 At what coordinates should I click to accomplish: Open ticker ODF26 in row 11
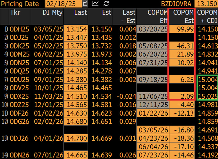pos(19,113)
